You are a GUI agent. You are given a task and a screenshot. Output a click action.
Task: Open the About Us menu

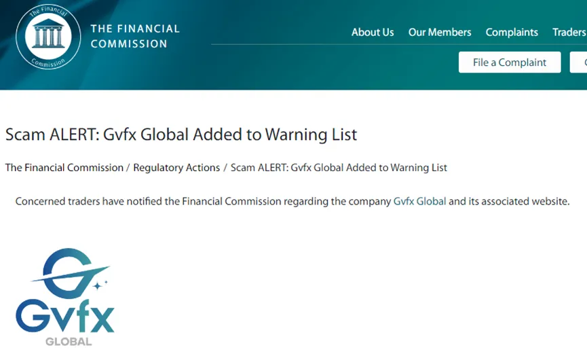point(373,32)
